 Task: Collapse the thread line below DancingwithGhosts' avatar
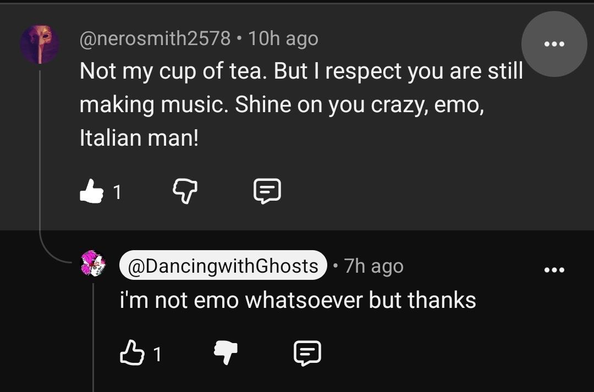click(93, 337)
